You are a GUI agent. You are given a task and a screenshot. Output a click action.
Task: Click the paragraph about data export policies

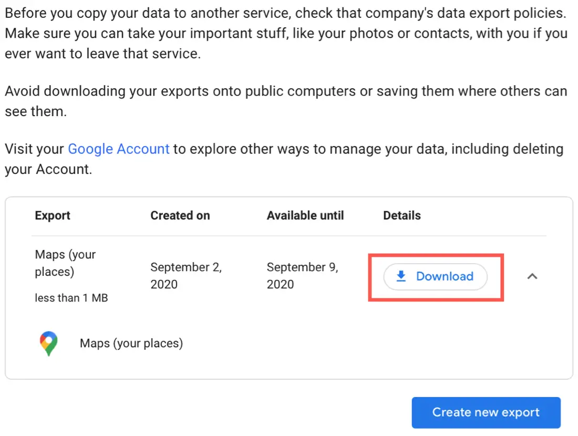[286, 13]
